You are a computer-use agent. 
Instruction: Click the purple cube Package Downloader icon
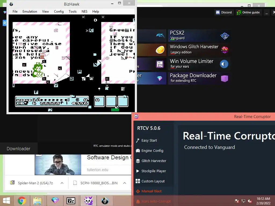coord(225,79)
